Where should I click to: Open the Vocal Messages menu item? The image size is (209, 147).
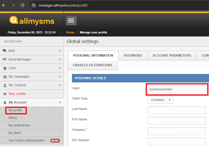tap(32, 59)
